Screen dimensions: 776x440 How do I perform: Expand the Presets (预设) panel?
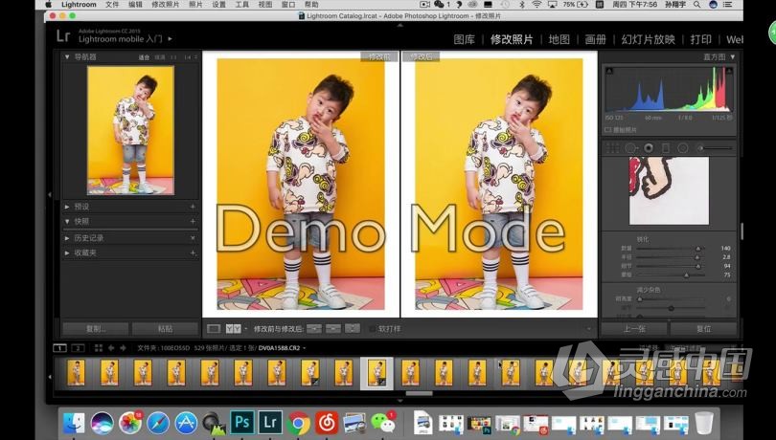67,207
